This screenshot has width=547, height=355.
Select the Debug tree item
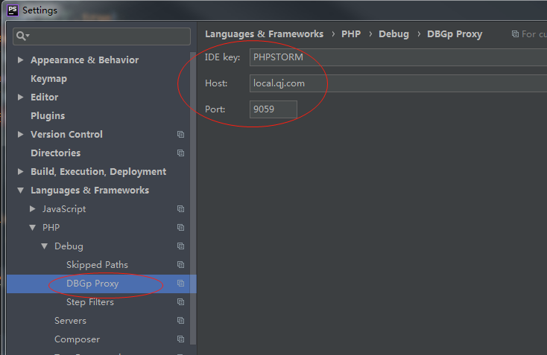69,246
